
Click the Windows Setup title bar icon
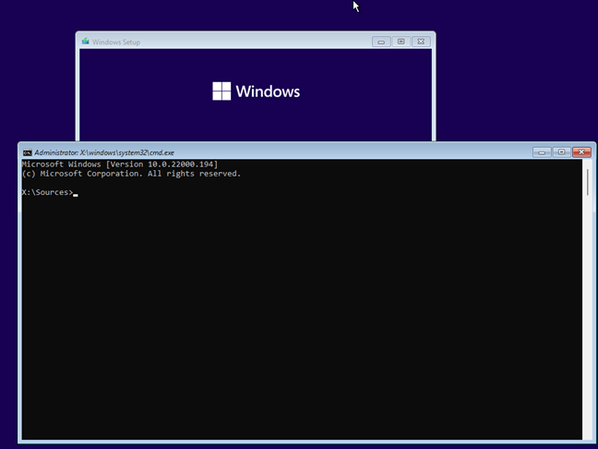[86, 41]
